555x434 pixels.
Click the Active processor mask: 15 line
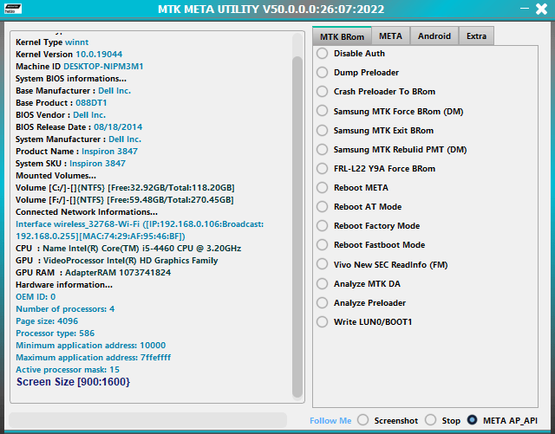[68, 370]
